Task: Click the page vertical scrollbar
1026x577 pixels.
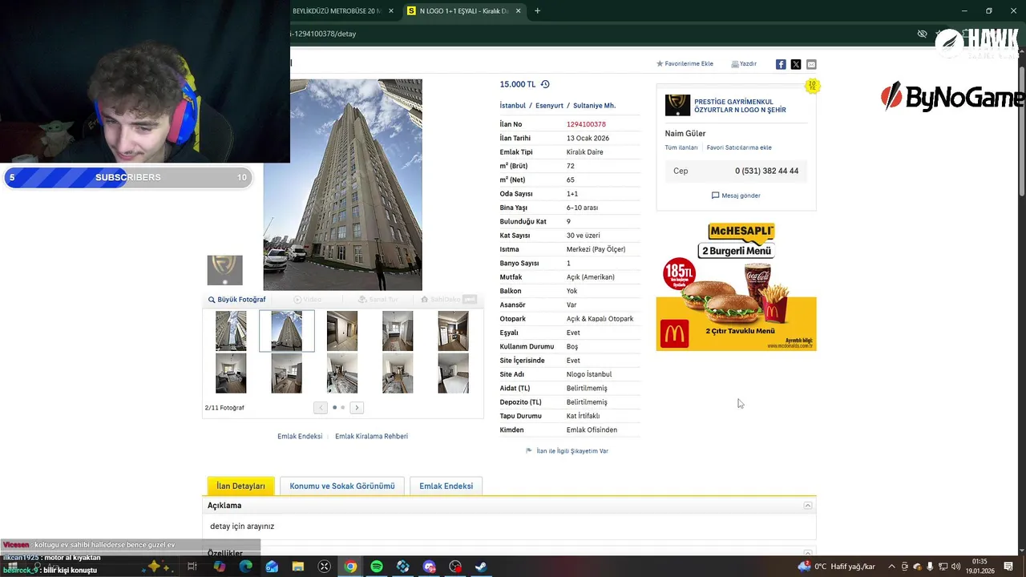Action: (x=1021, y=132)
